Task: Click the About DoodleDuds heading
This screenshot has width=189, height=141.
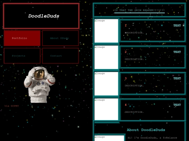Action: [146, 130]
